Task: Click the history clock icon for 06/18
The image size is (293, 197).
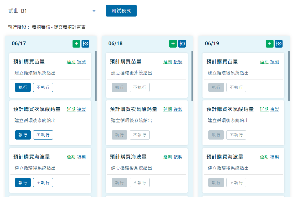Action: pyautogui.click(x=182, y=44)
